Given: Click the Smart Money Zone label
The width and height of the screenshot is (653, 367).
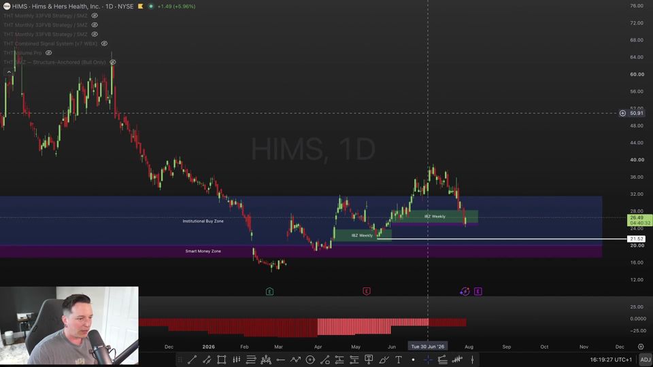Looking at the screenshot, I should (203, 251).
